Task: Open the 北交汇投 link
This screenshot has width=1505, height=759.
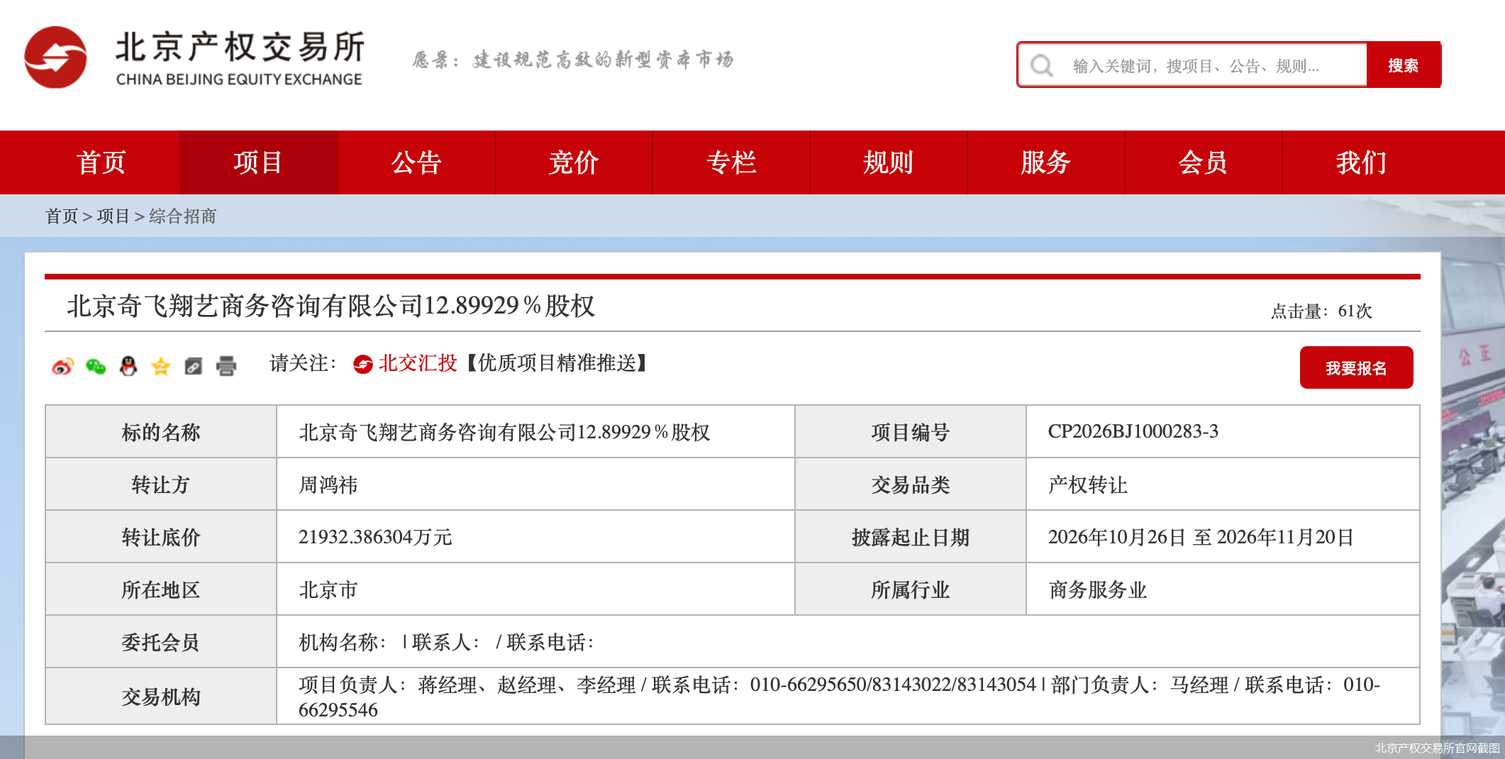Action: [x=418, y=364]
